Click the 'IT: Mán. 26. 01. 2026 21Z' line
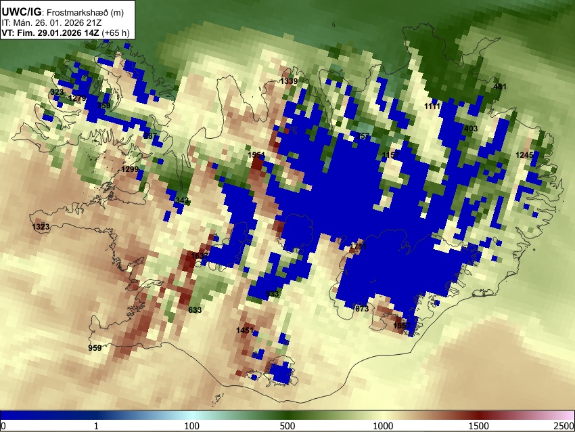The height and width of the screenshot is (432, 575). click(x=51, y=23)
